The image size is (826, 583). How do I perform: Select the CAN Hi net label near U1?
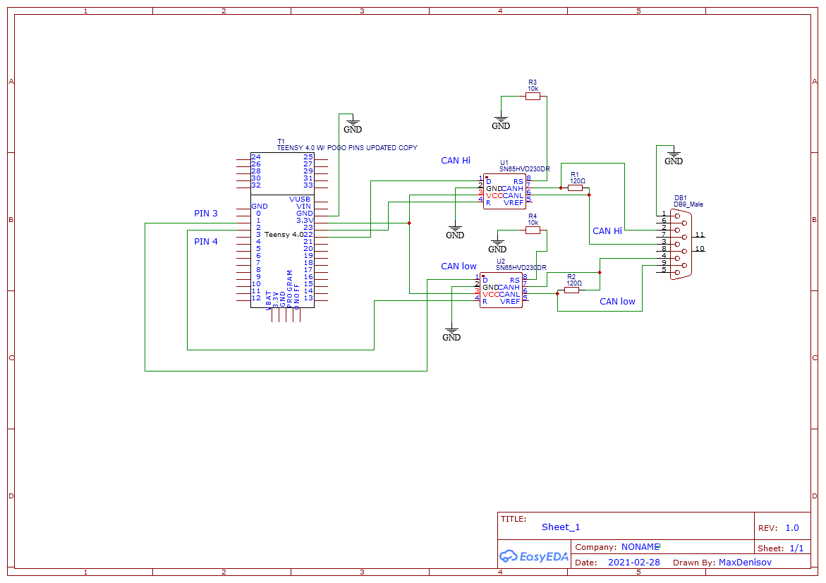point(455,161)
